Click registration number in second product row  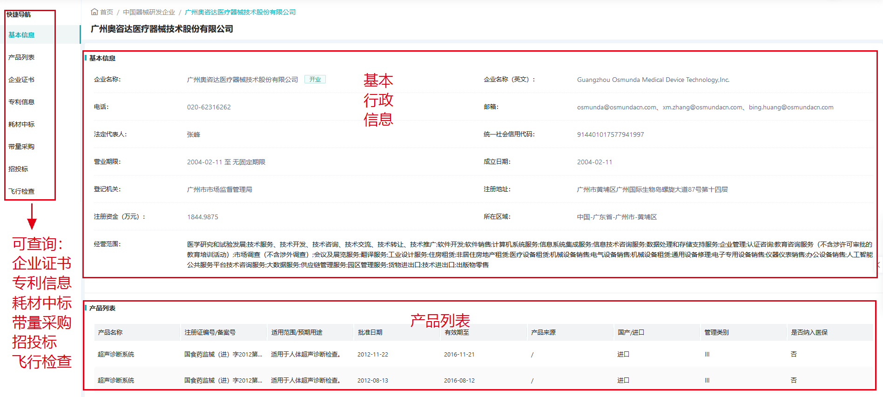[x=223, y=380]
